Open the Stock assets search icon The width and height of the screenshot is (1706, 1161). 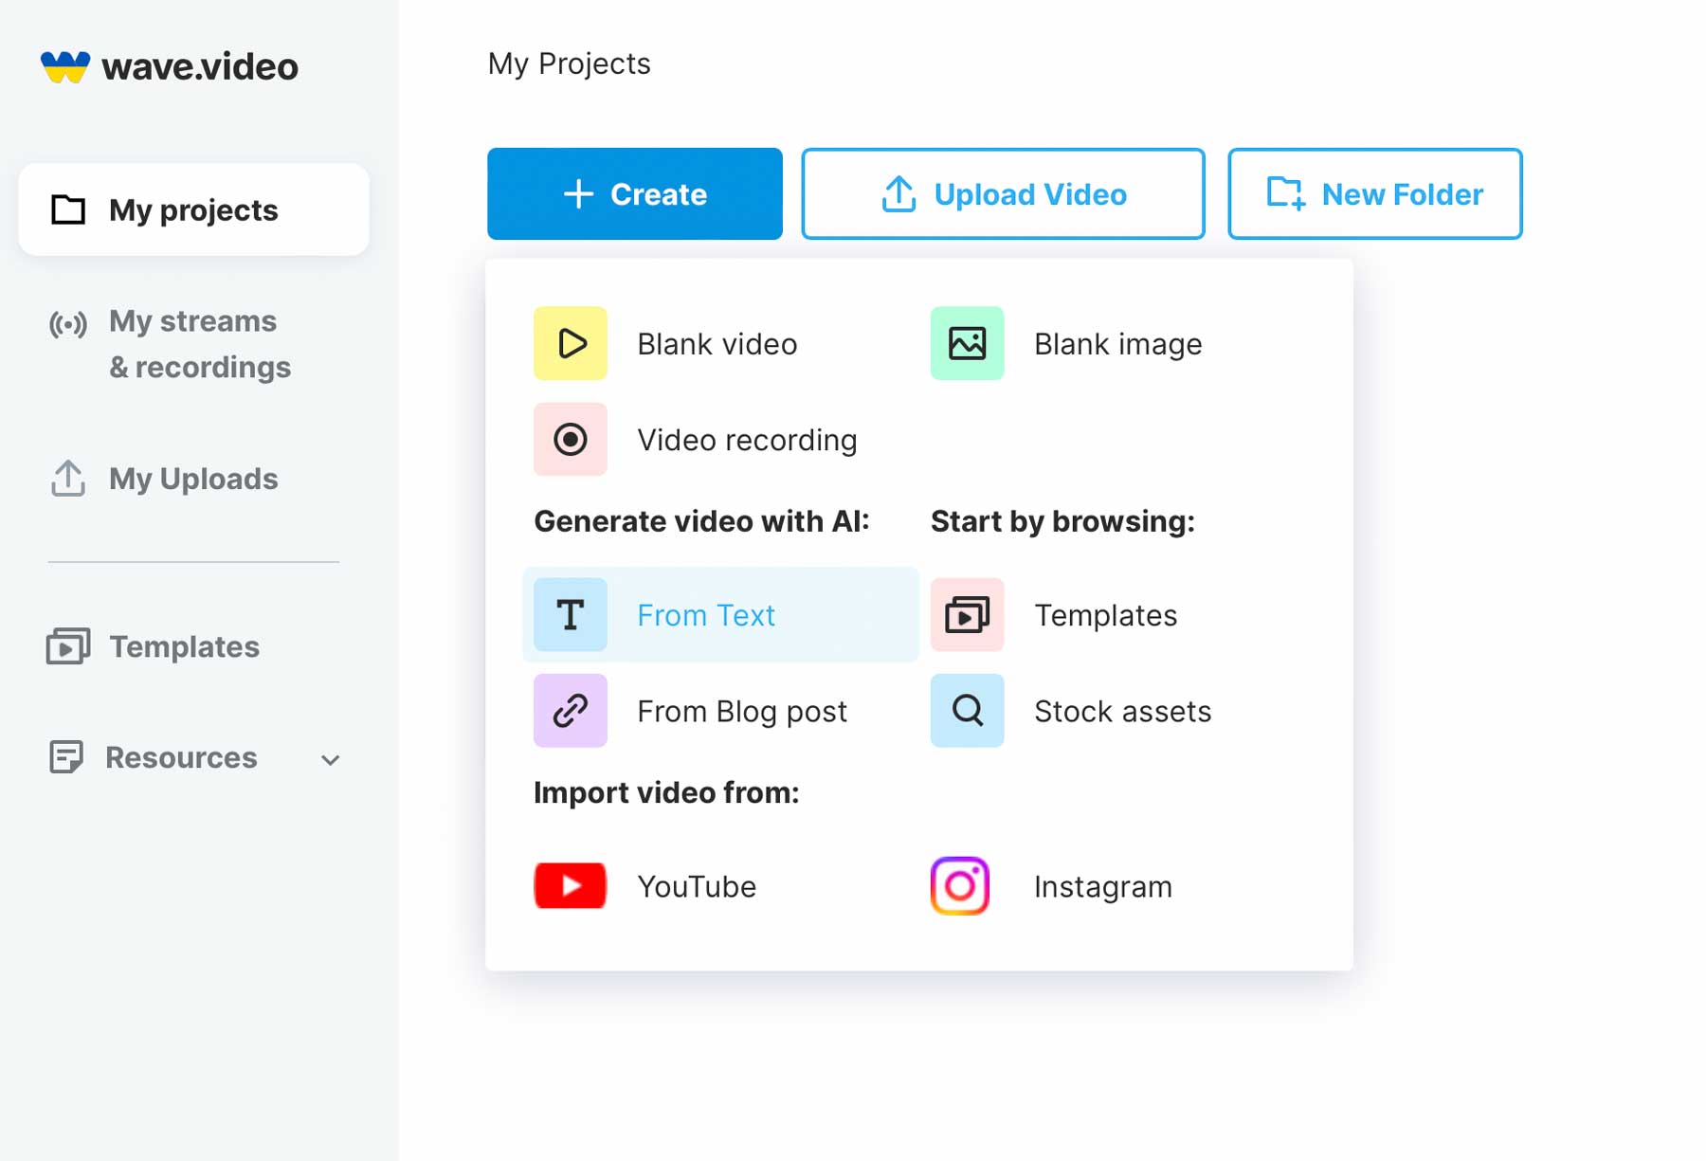(x=967, y=711)
